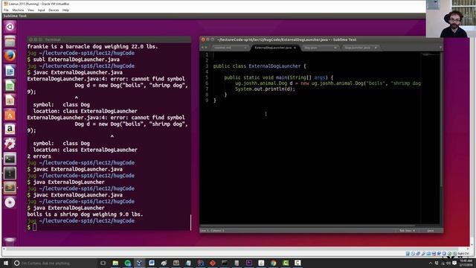Screen dimensions: 476x268
Task: Open the Input menu in VirtualBox
Action: click(42, 10)
